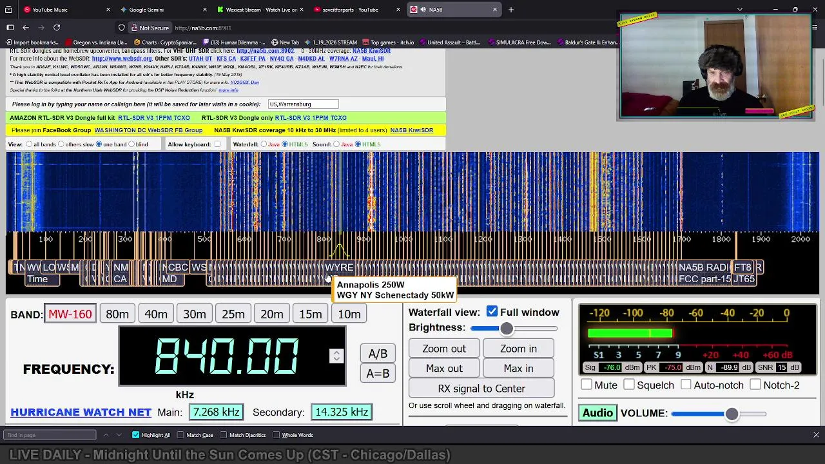Select the 40m band button
825x464 pixels.
156,314
